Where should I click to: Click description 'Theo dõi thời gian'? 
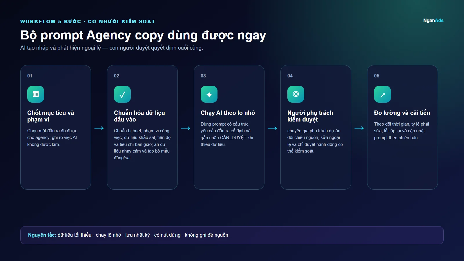pos(402,131)
